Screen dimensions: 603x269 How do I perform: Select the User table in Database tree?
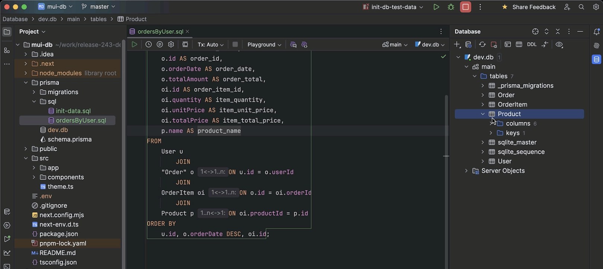click(x=504, y=161)
